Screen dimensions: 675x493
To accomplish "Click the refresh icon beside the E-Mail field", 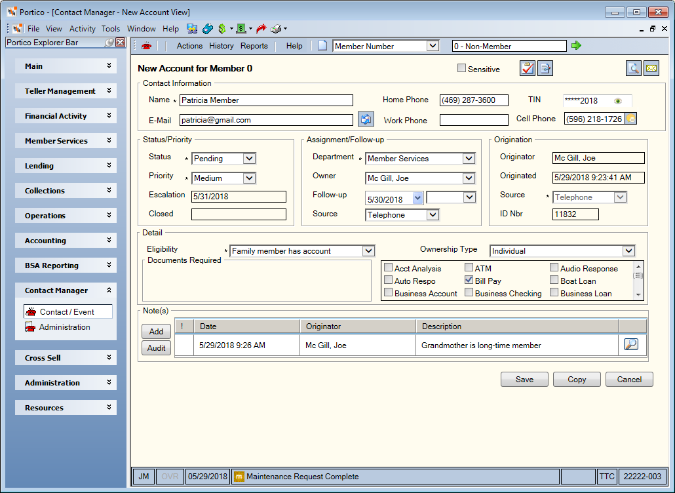I will click(x=366, y=119).
